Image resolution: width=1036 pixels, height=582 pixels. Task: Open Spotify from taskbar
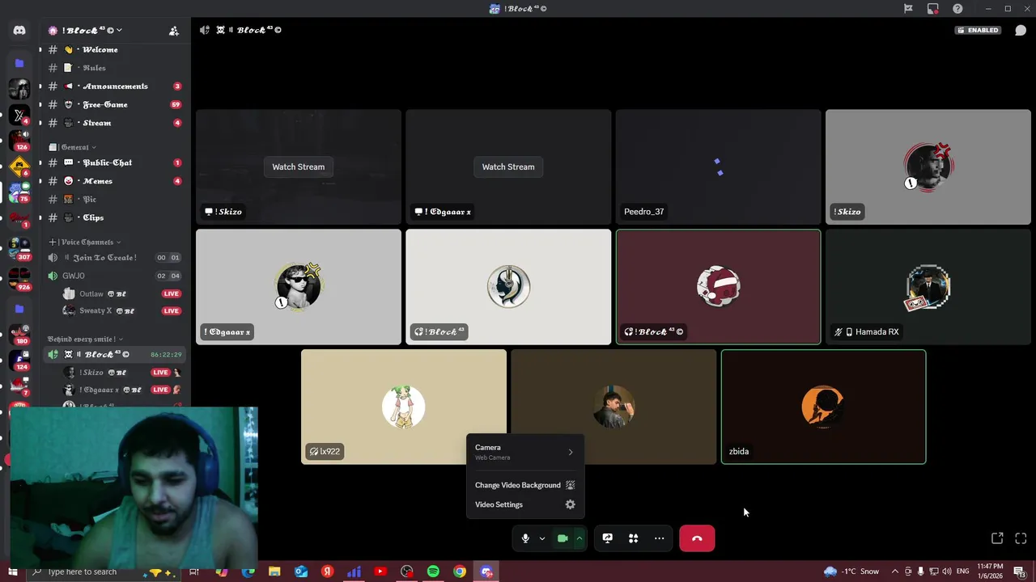click(433, 571)
